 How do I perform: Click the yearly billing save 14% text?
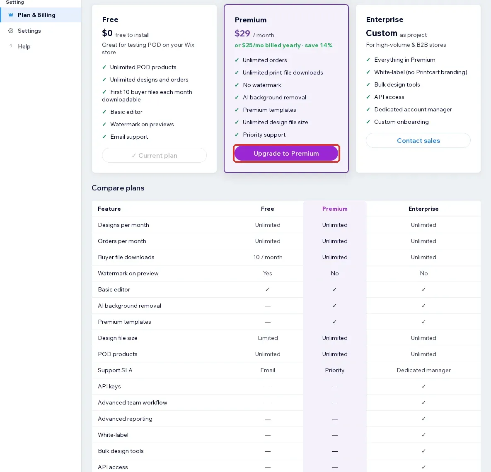pos(283,45)
